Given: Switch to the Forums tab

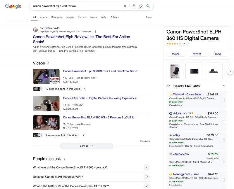Looking at the screenshot, I should 82,17.
